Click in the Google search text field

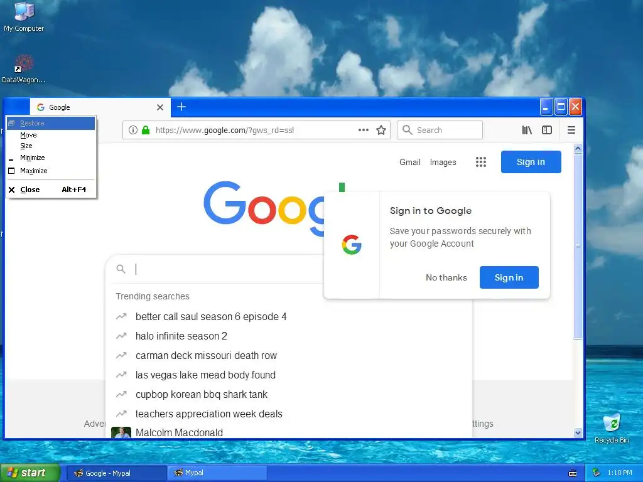coord(227,269)
